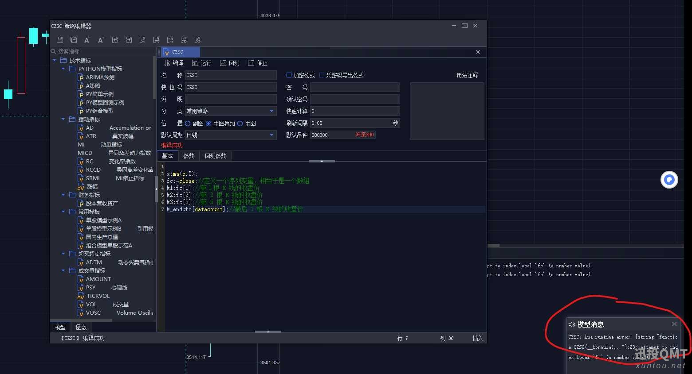Click the search magnifier in indicator search box
This screenshot has width=692, height=374.
click(x=54, y=51)
